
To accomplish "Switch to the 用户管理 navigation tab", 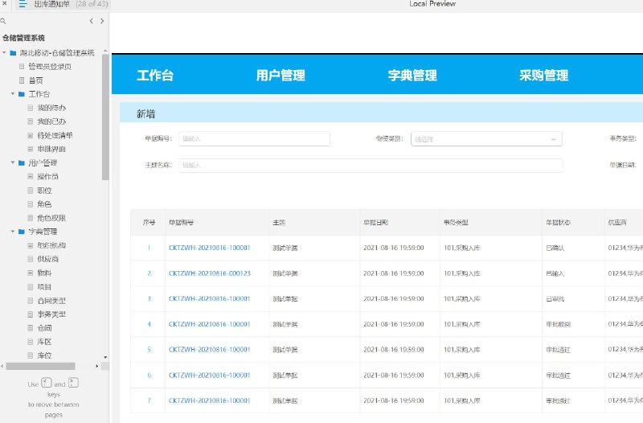I will (281, 76).
